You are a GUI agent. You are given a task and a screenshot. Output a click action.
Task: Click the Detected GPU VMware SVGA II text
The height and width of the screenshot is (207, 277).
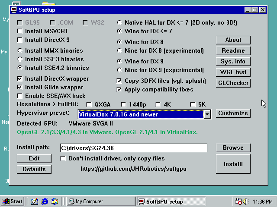coord(91,124)
